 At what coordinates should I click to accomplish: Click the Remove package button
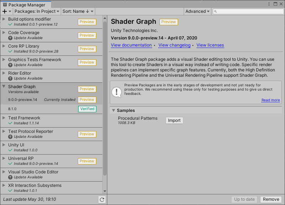[271, 199]
